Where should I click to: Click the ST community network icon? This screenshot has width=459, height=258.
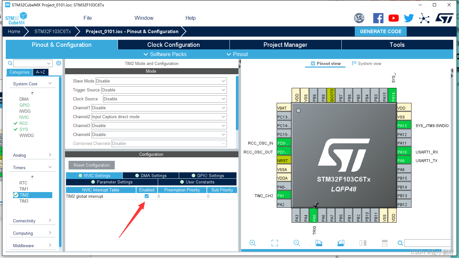pos(424,18)
